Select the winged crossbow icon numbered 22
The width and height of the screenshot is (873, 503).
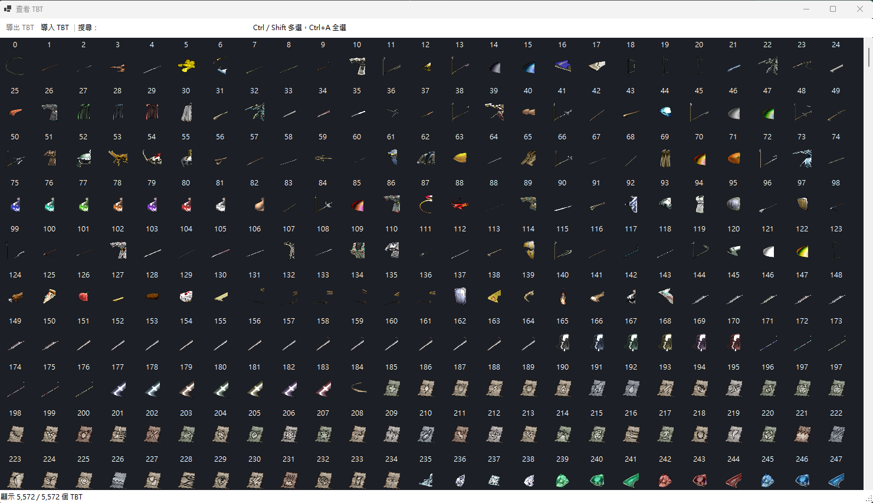pyautogui.click(x=768, y=66)
